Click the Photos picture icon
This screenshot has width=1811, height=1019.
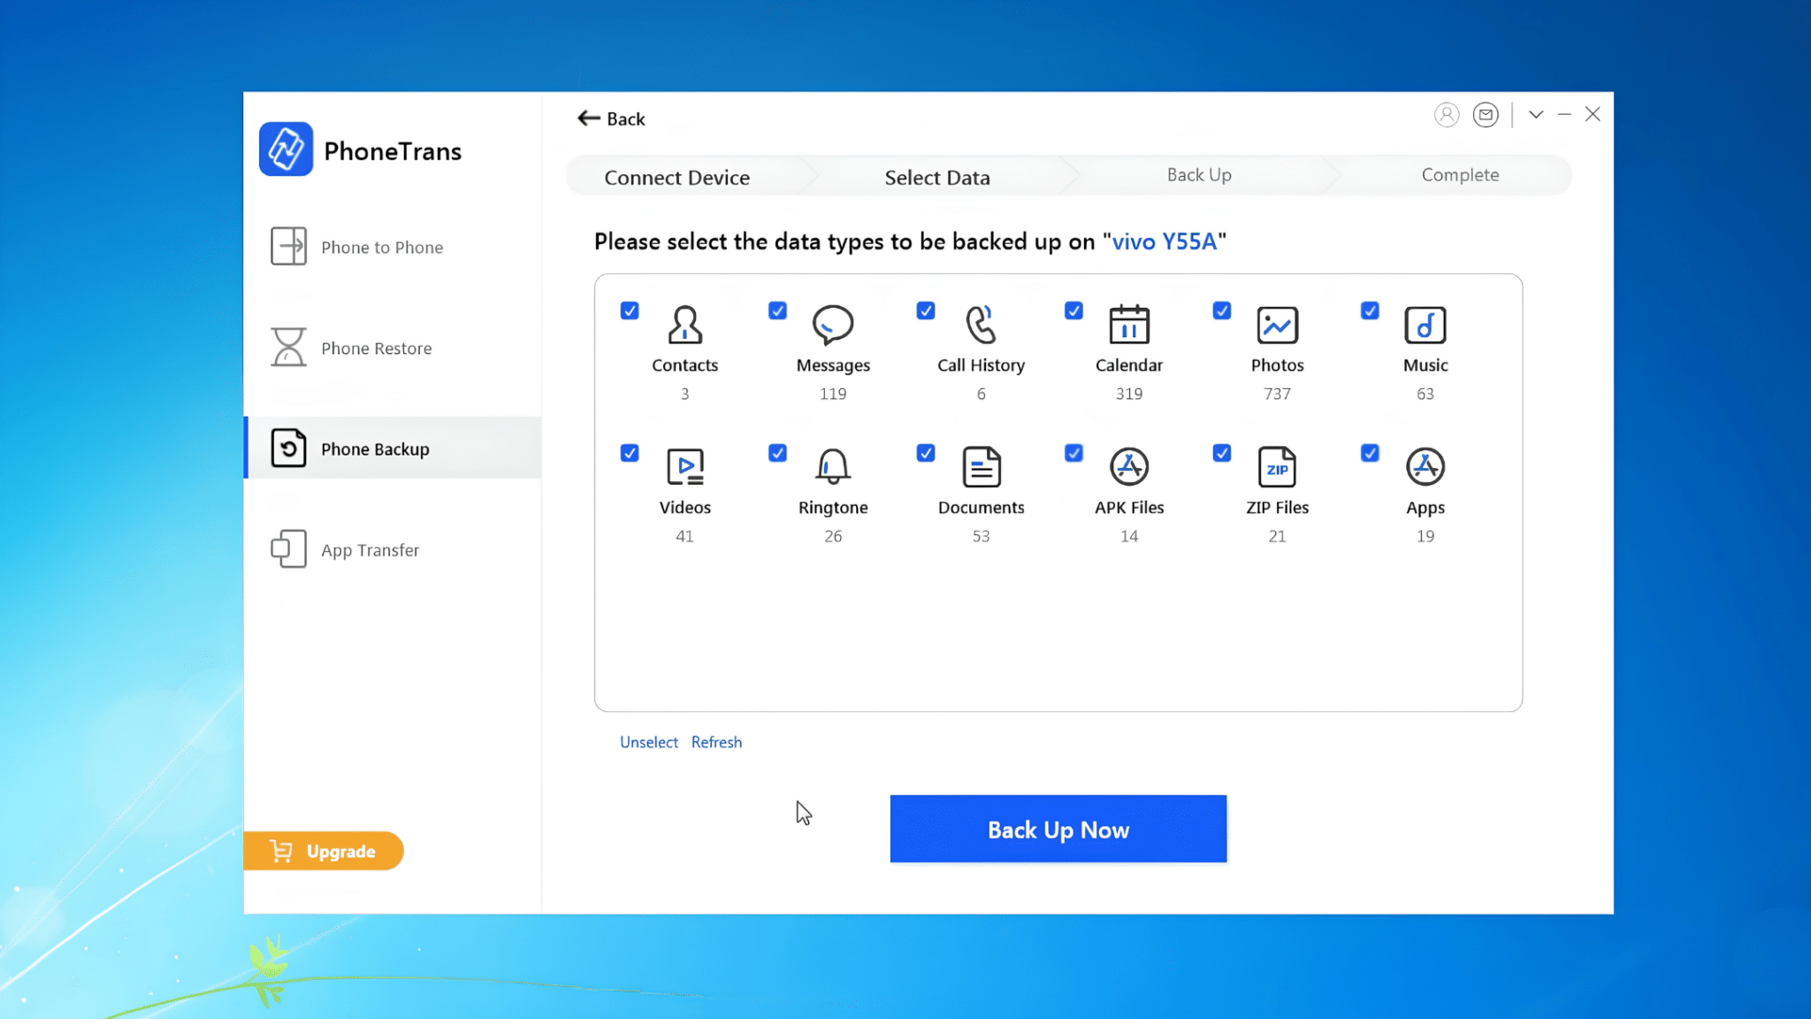point(1277,325)
